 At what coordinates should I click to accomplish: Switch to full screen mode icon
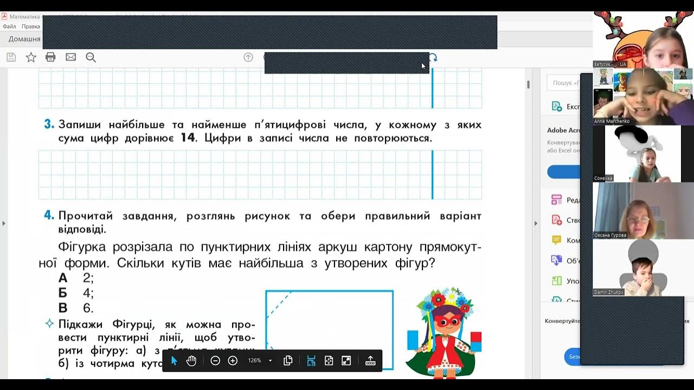(346, 361)
